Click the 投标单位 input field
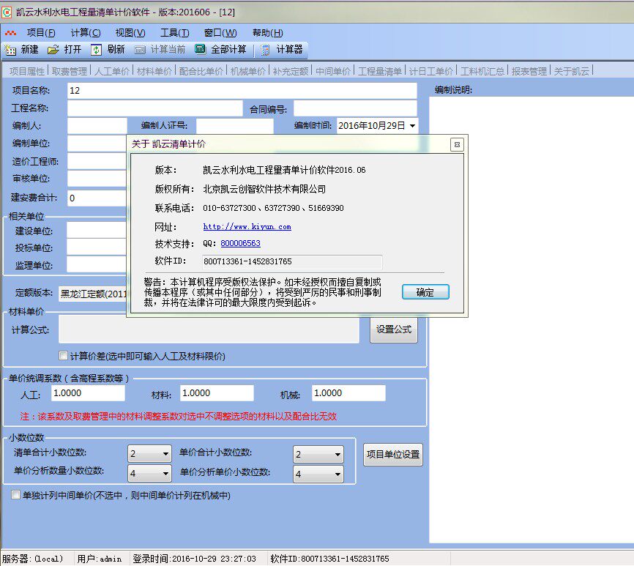 pyautogui.click(x=97, y=247)
